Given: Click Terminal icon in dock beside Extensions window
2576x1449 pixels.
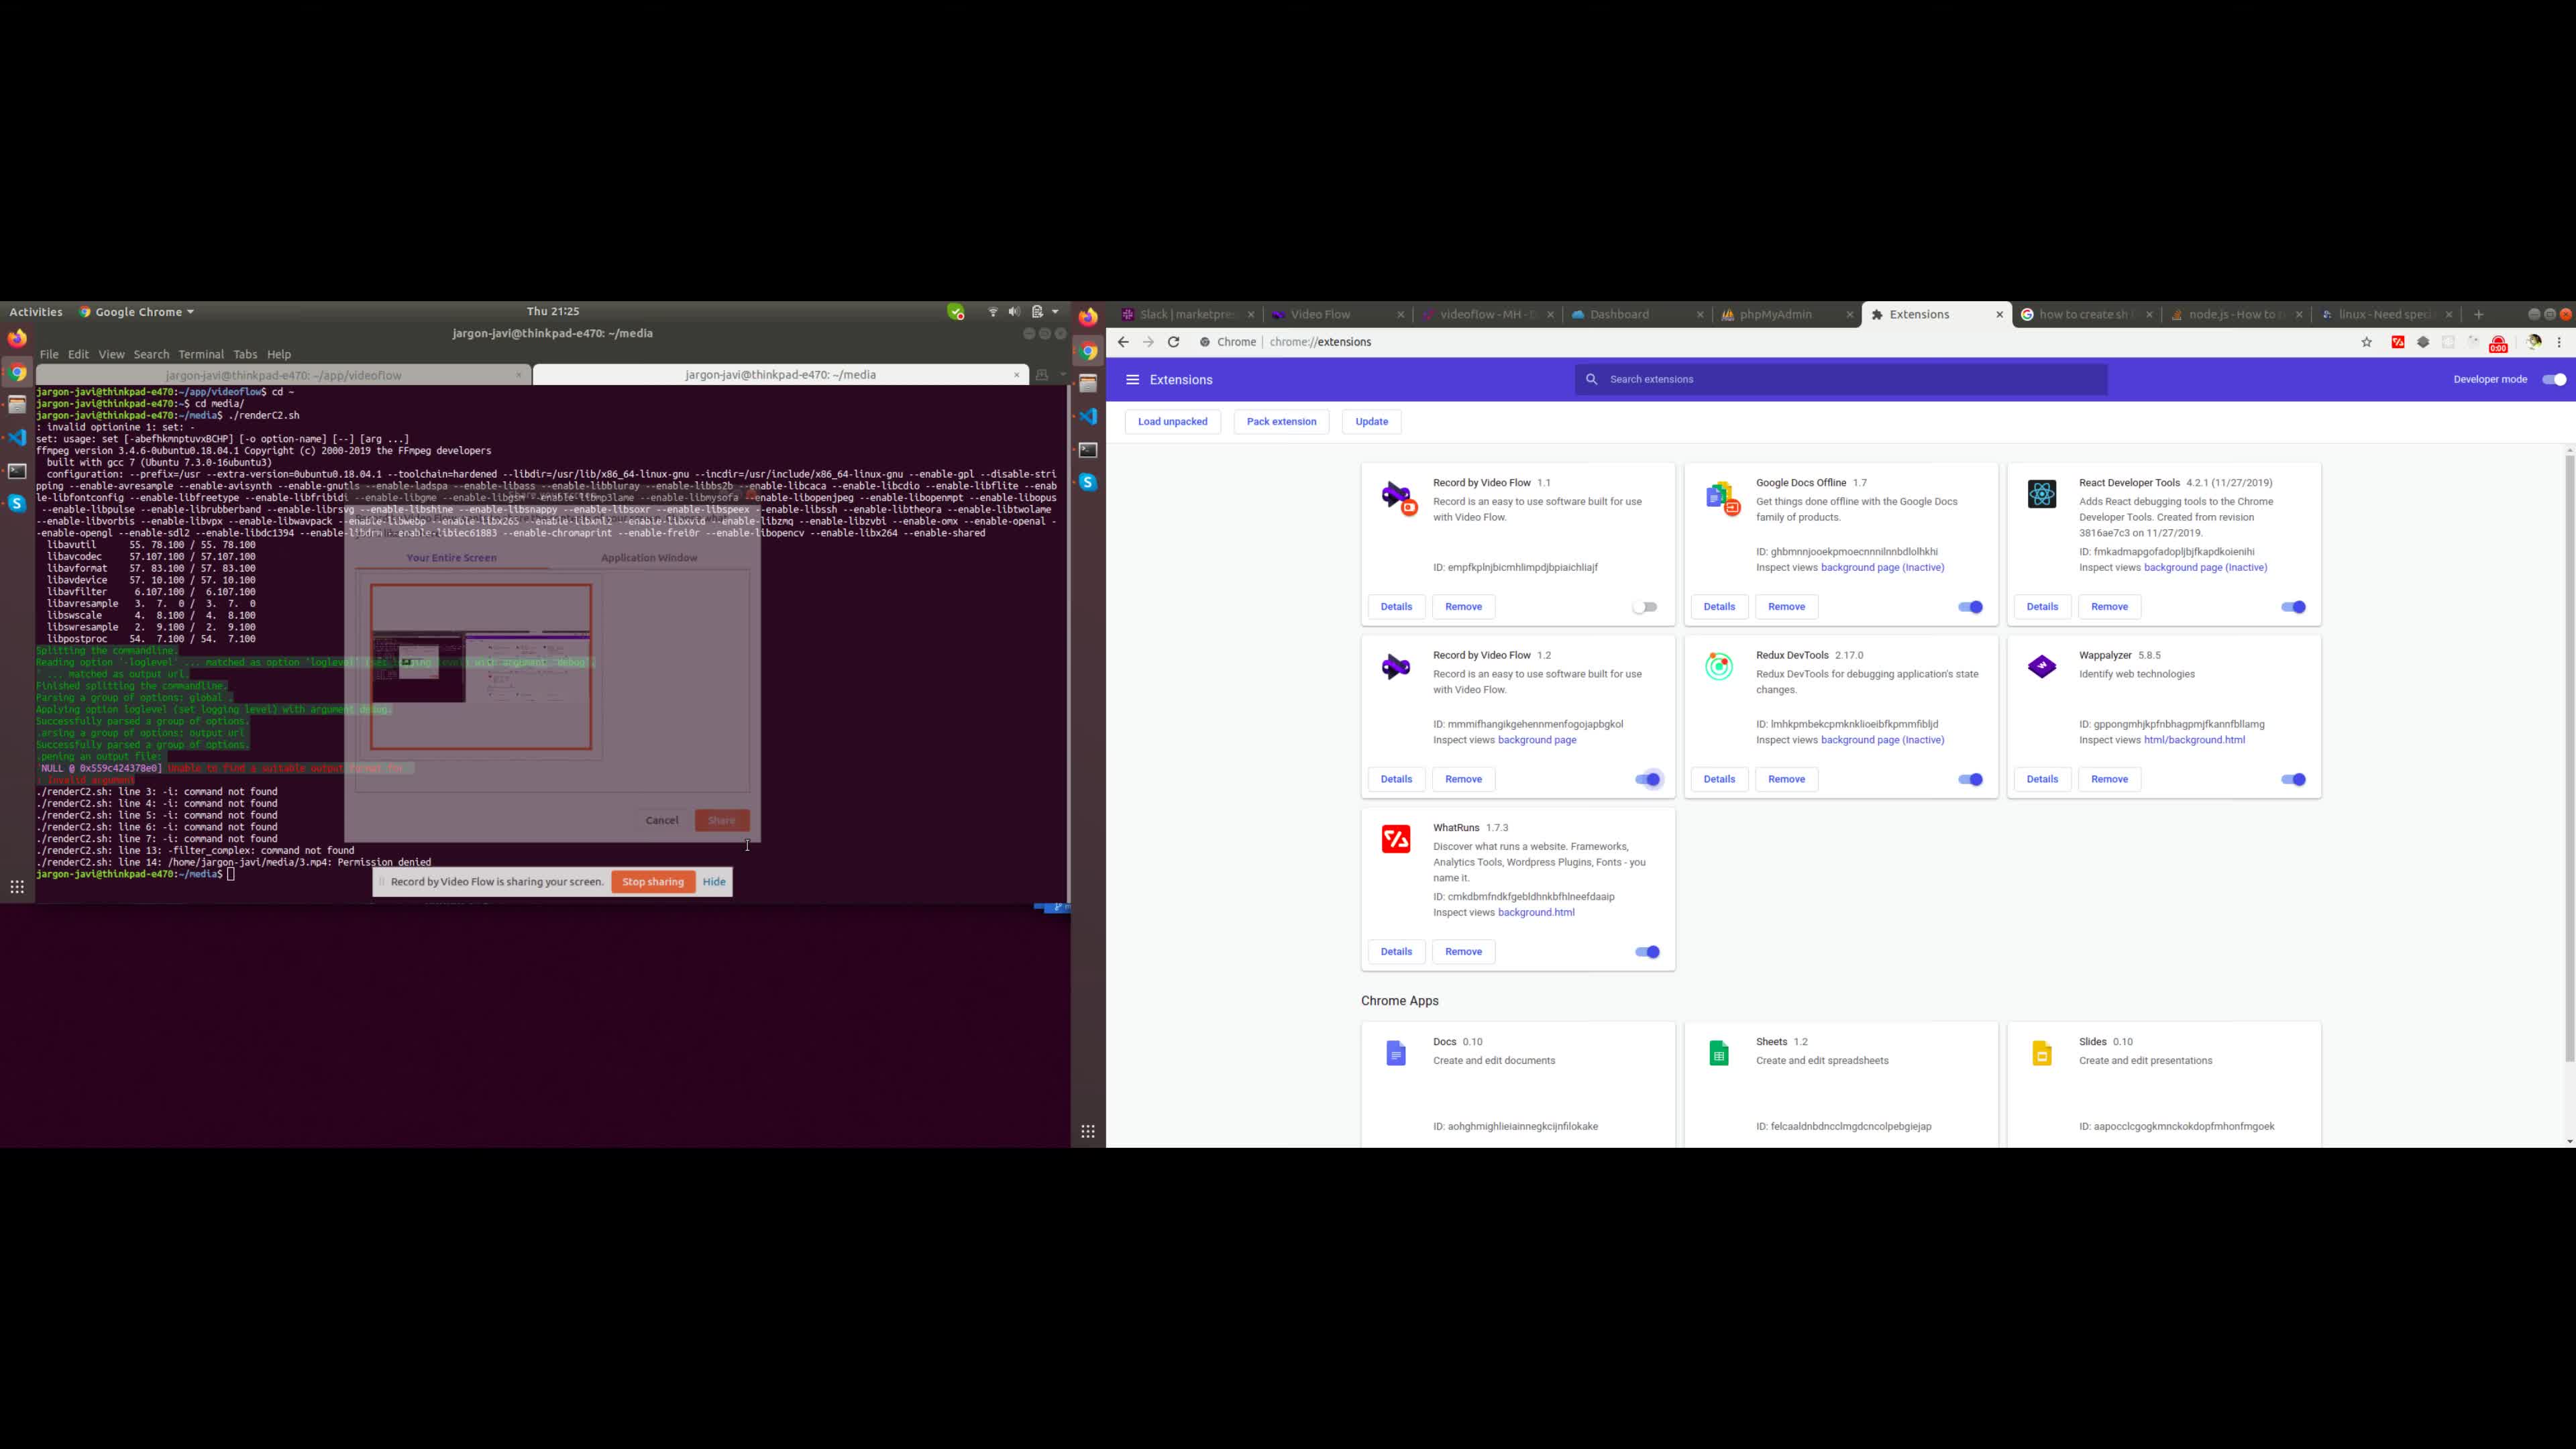Looking at the screenshot, I should 1088,450.
